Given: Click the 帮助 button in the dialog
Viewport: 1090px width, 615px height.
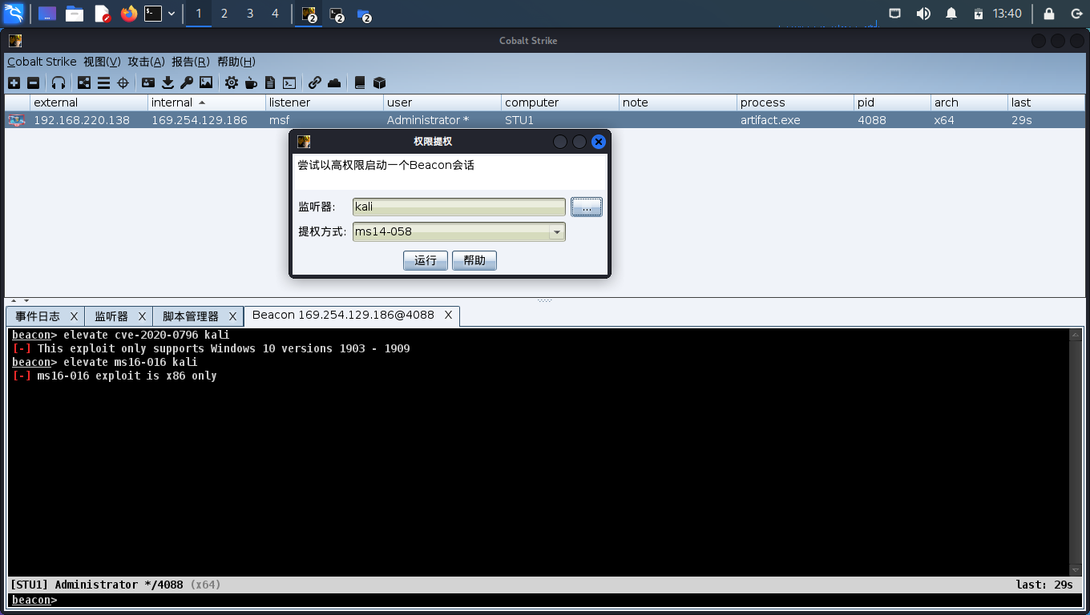Looking at the screenshot, I should 474,260.
